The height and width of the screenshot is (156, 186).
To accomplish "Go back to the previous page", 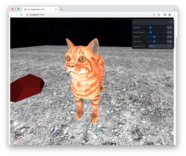I will [x=12, y=15].
